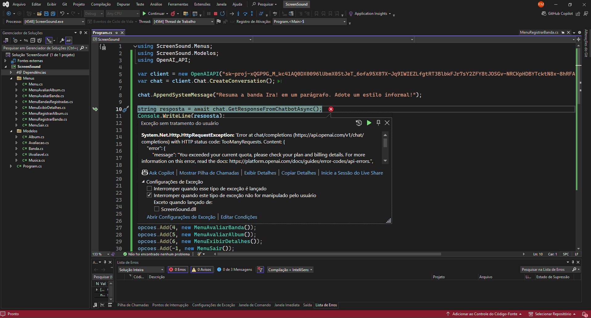Click the Pending Changes Filter clock icon
The image size is (591, 318).
[x=15, y=40]
